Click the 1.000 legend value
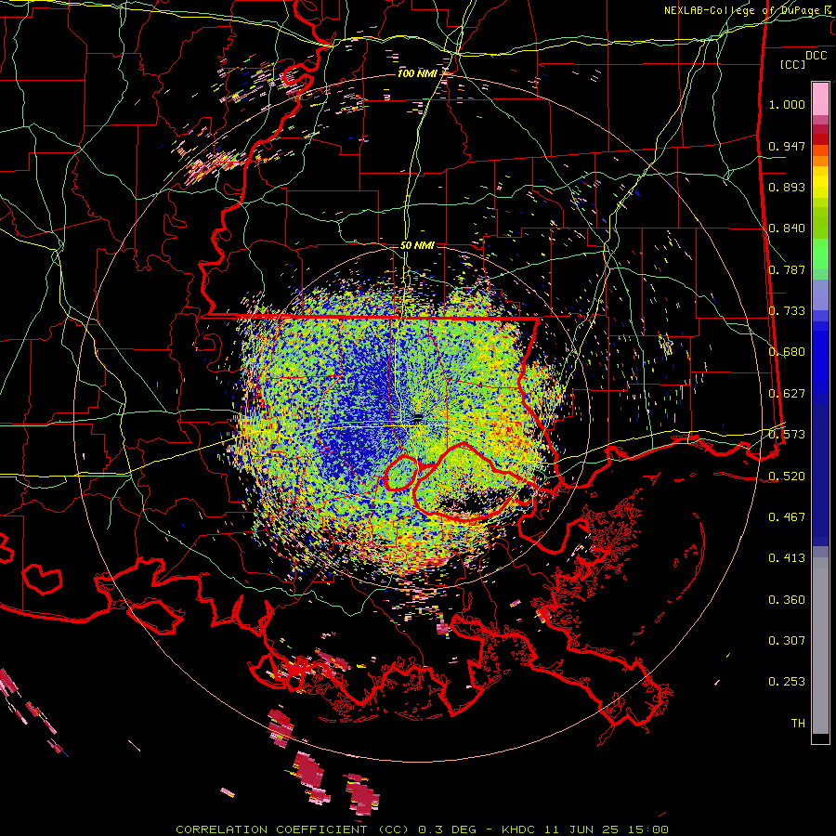Image resolution: width=836 pixels, height=836 pixels. click(x=787, y=104)
